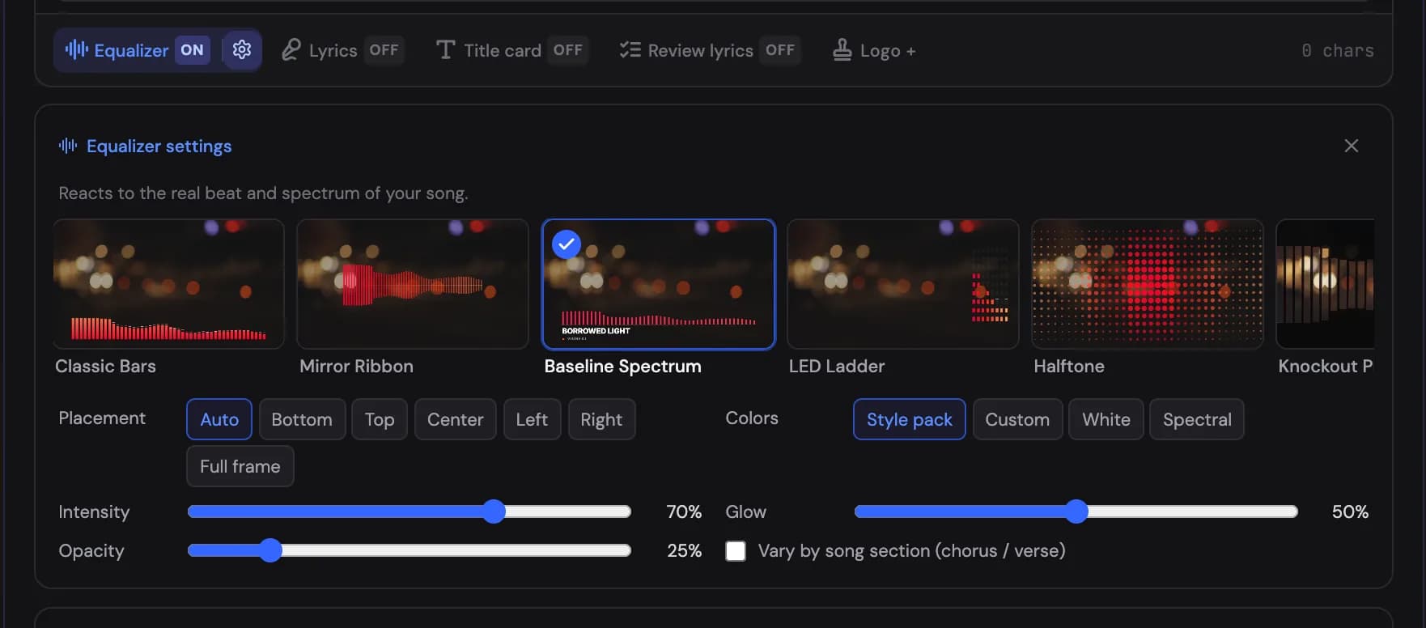Set placement to Right
This screenshot has width=1426, height=628.
[x=601, y=419]
